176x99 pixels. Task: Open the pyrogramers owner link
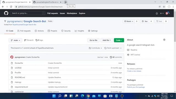tap(14, 21)
